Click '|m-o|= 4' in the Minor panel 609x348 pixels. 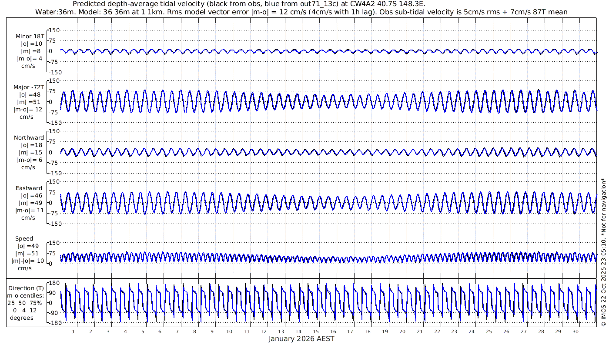[30, 59]
